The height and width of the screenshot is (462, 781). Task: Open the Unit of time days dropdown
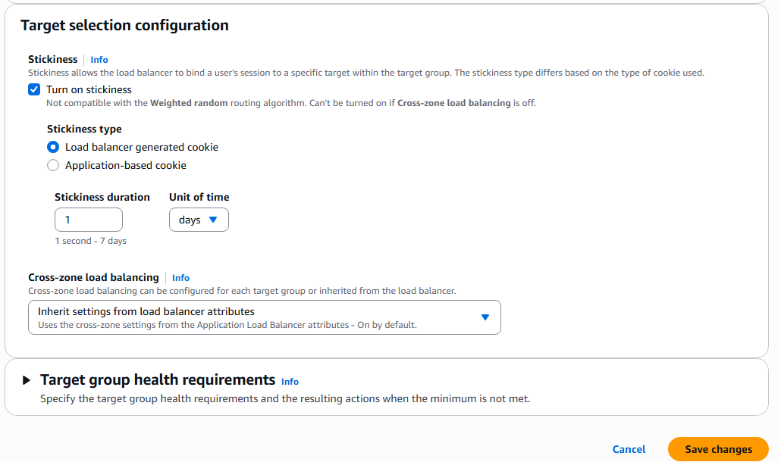click(199, 220)
